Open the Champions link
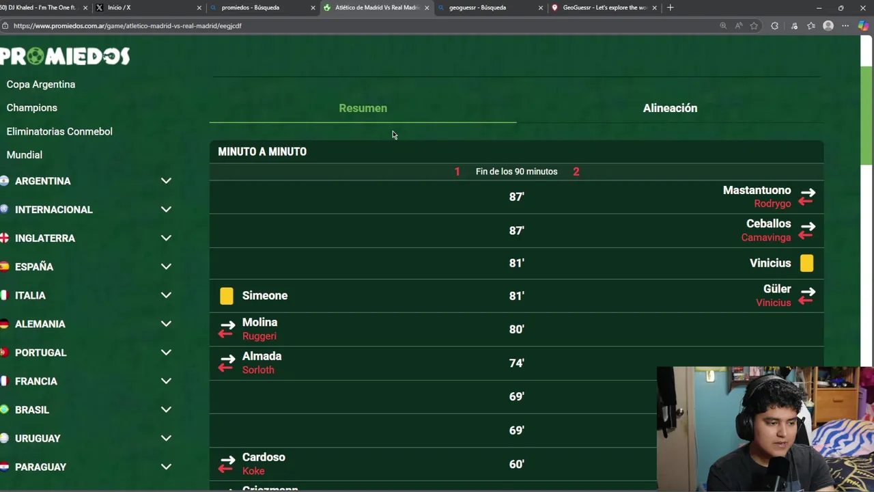Screen dimensions: 874x492 tap(32, 107)
